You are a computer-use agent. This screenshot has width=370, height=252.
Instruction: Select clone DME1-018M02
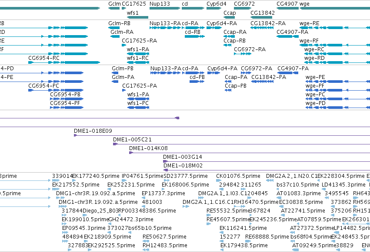183,166
